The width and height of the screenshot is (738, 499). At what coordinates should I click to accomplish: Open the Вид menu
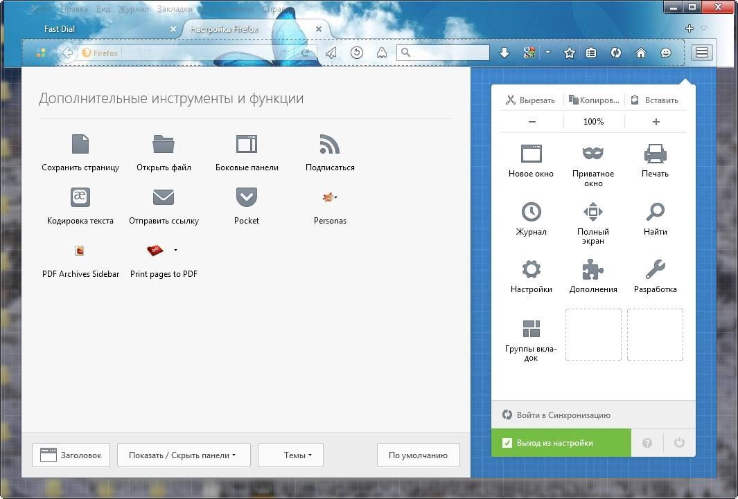coord(103,9)
